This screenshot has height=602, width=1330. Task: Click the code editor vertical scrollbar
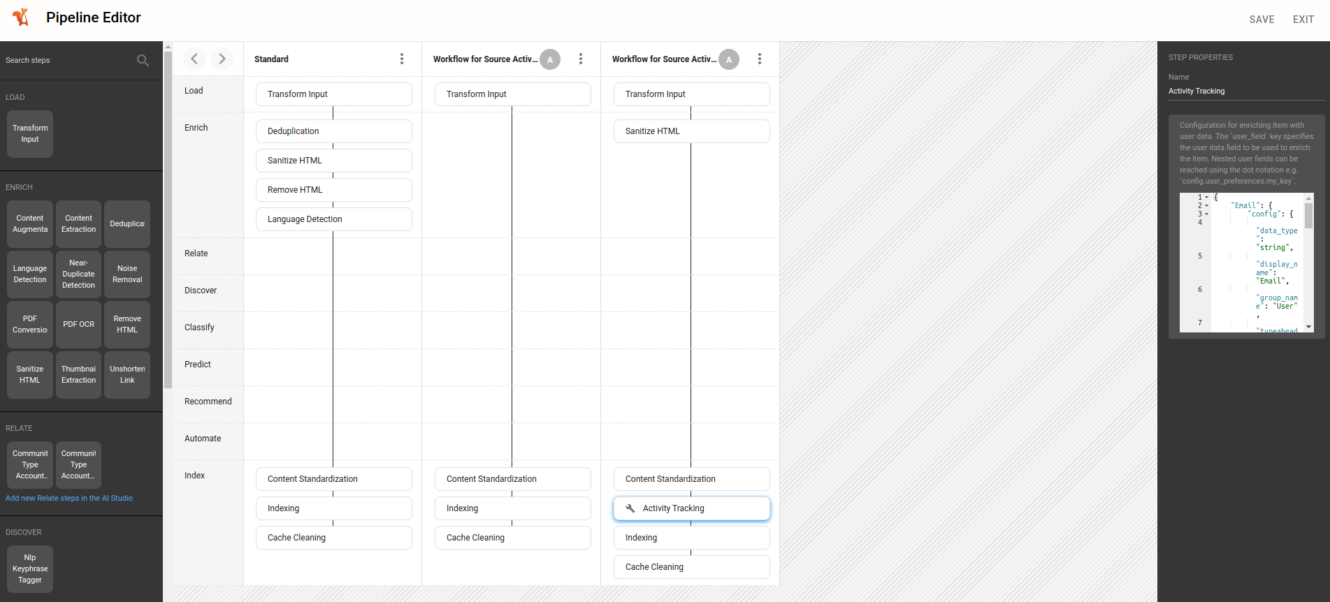coord(1308,216)
